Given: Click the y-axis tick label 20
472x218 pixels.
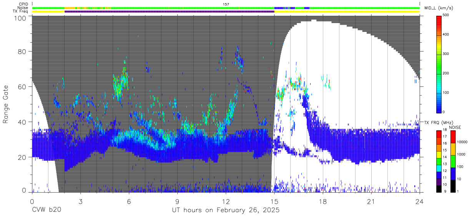Looking at the screenshot, I should pos(22,157).
